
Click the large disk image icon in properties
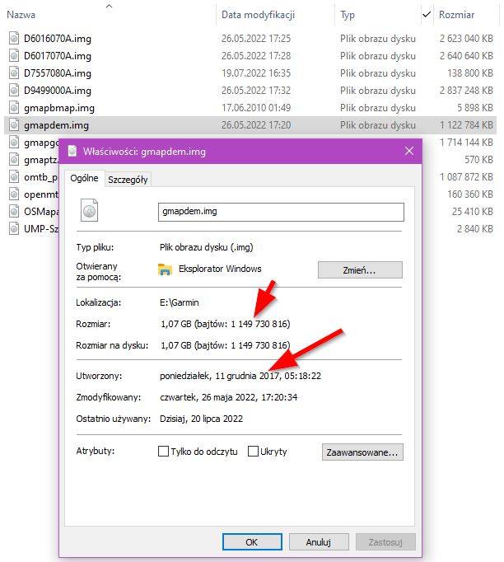[90, 212]
